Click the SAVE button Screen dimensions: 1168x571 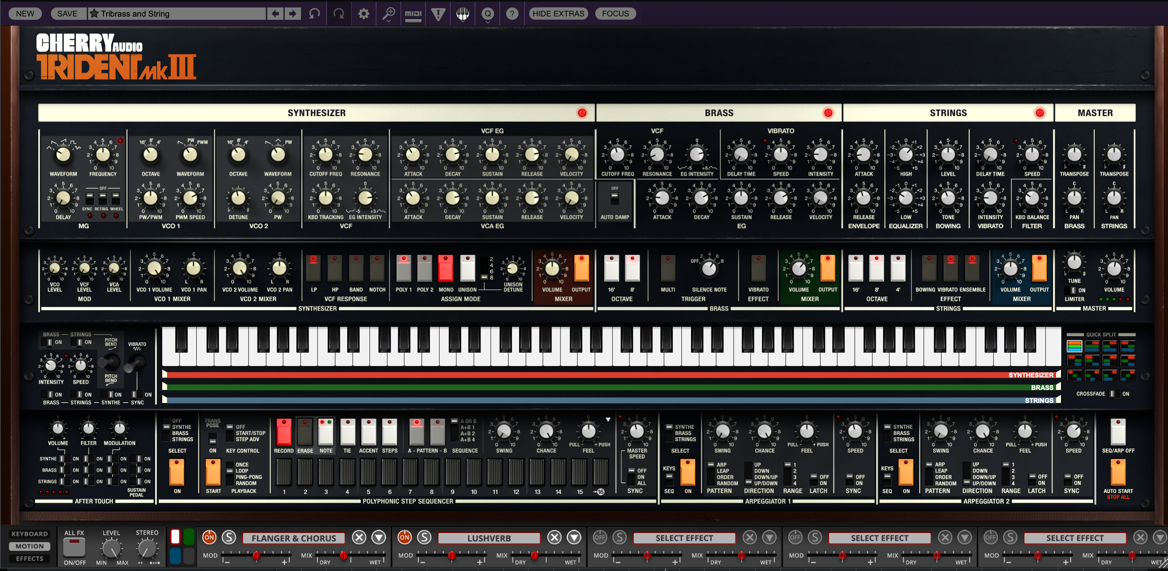[67, 14]
